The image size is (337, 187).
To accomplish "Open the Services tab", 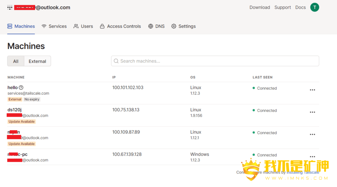I will click(54, 26).
